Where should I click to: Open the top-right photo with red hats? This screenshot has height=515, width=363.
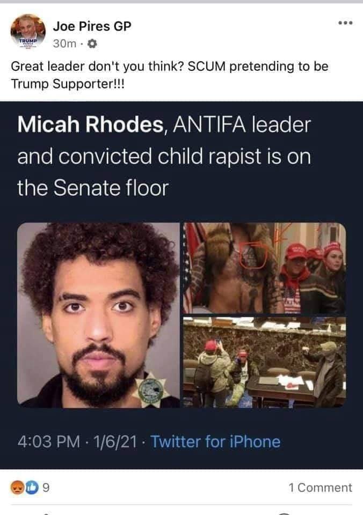tap(265, 268)
